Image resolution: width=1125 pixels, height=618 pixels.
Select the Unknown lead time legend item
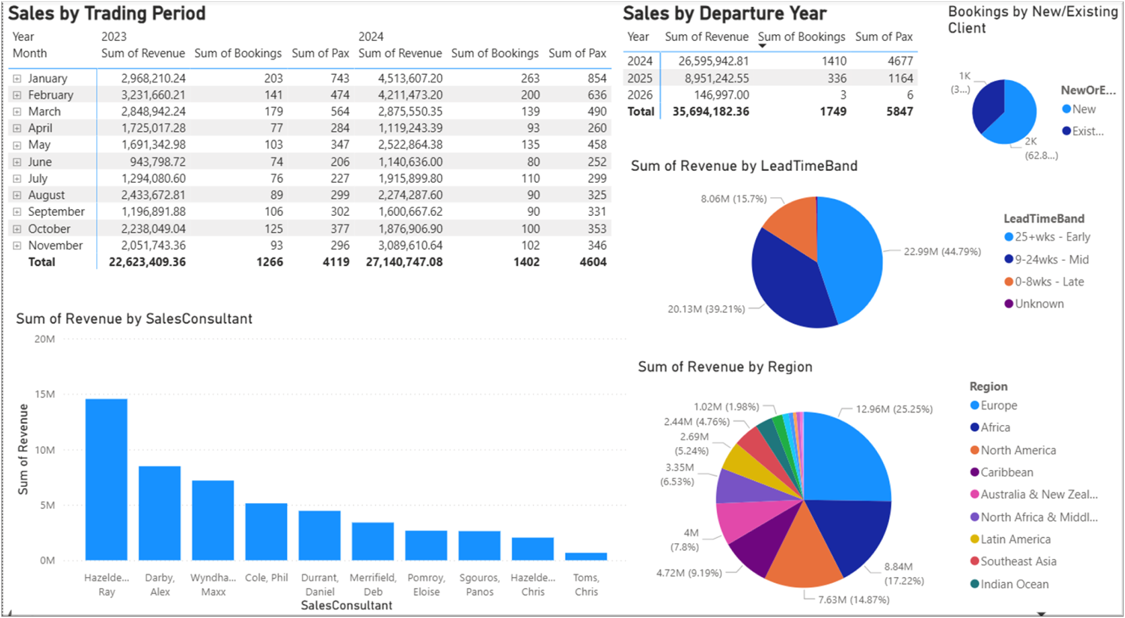[x=1034, y=304]
